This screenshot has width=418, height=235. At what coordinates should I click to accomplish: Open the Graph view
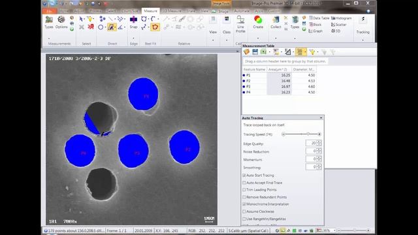(315, 31)
